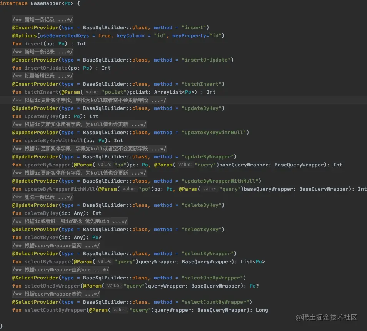Click the keyProperty attribute

click(x=189, y=35)
